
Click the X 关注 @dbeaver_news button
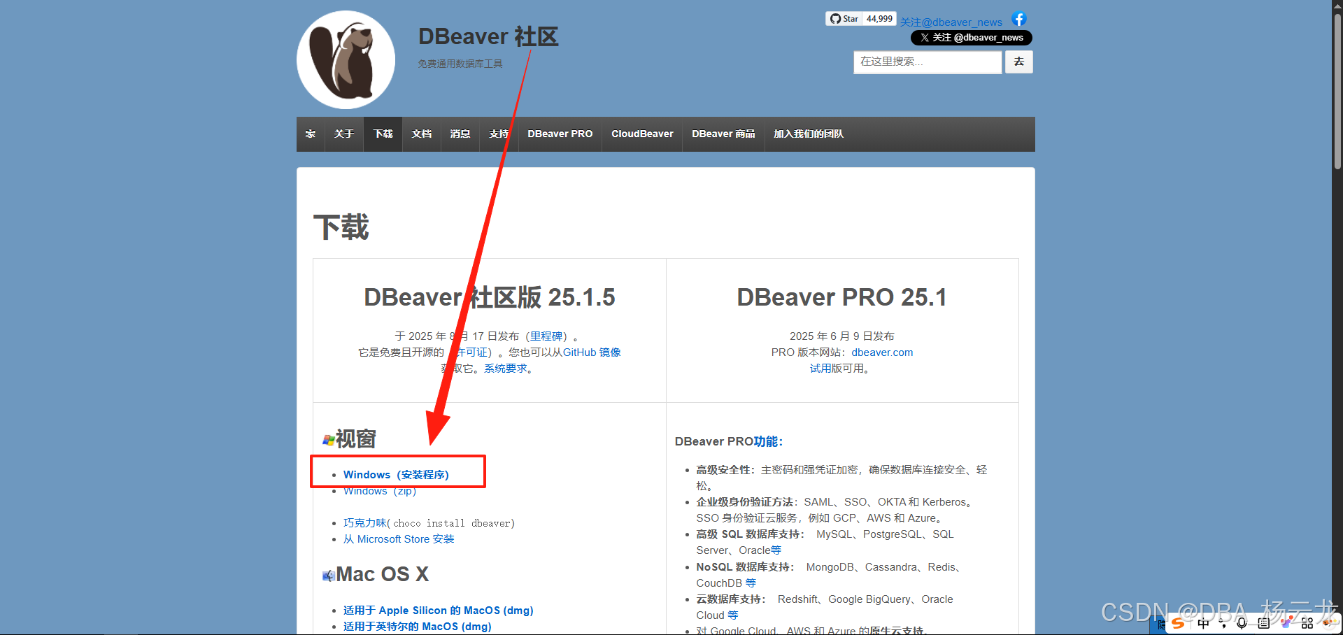coord(972,38)
